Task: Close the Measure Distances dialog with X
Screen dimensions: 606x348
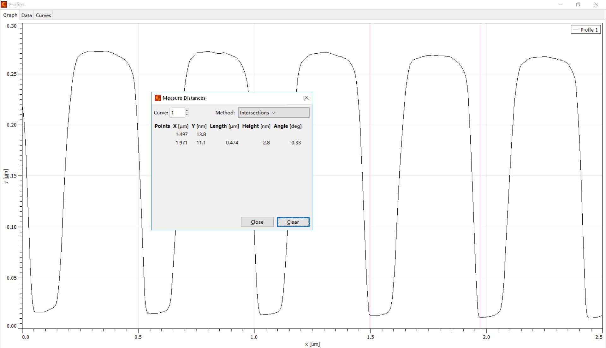Action: tap(306, 98)
